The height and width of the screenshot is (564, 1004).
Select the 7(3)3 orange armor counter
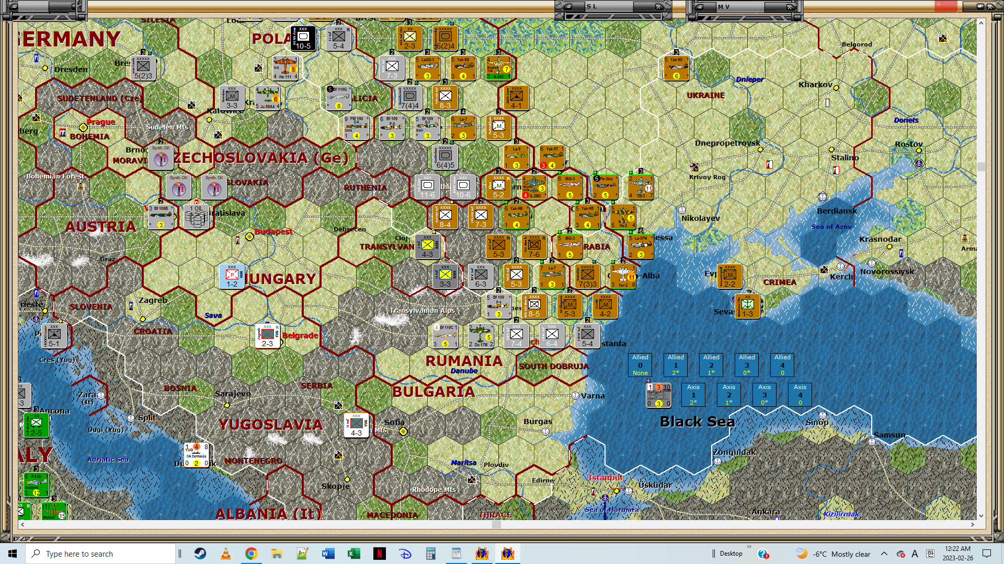pyautogui.click(x=587, y=276)
